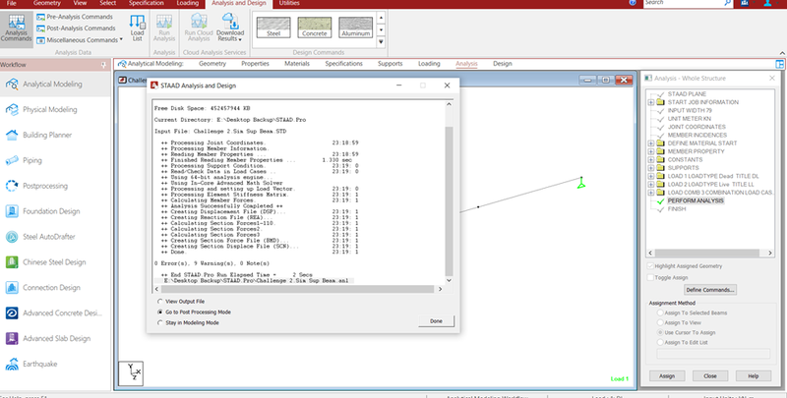Select the Concrete design command
Image resolution: width=787 pixels, height=398 pixels.
[315, 28]
